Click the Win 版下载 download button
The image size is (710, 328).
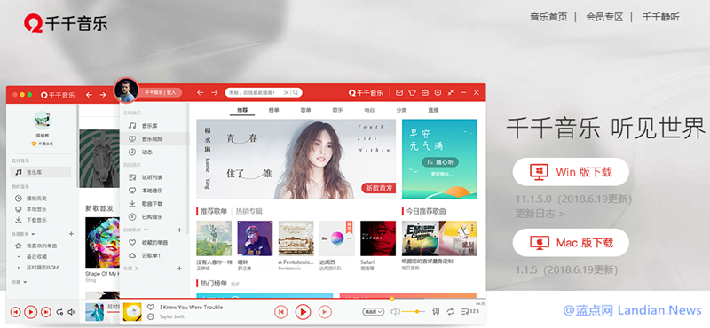coord(571,172)
